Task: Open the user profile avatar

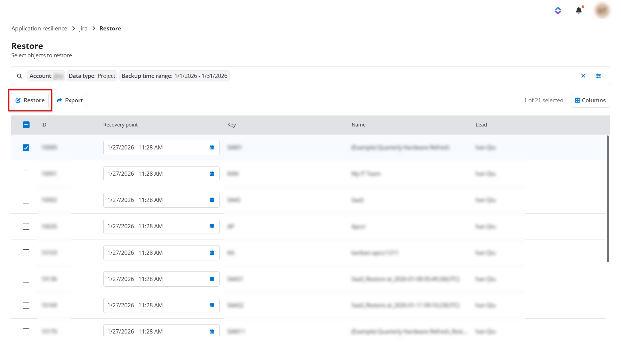Action: 602,10
